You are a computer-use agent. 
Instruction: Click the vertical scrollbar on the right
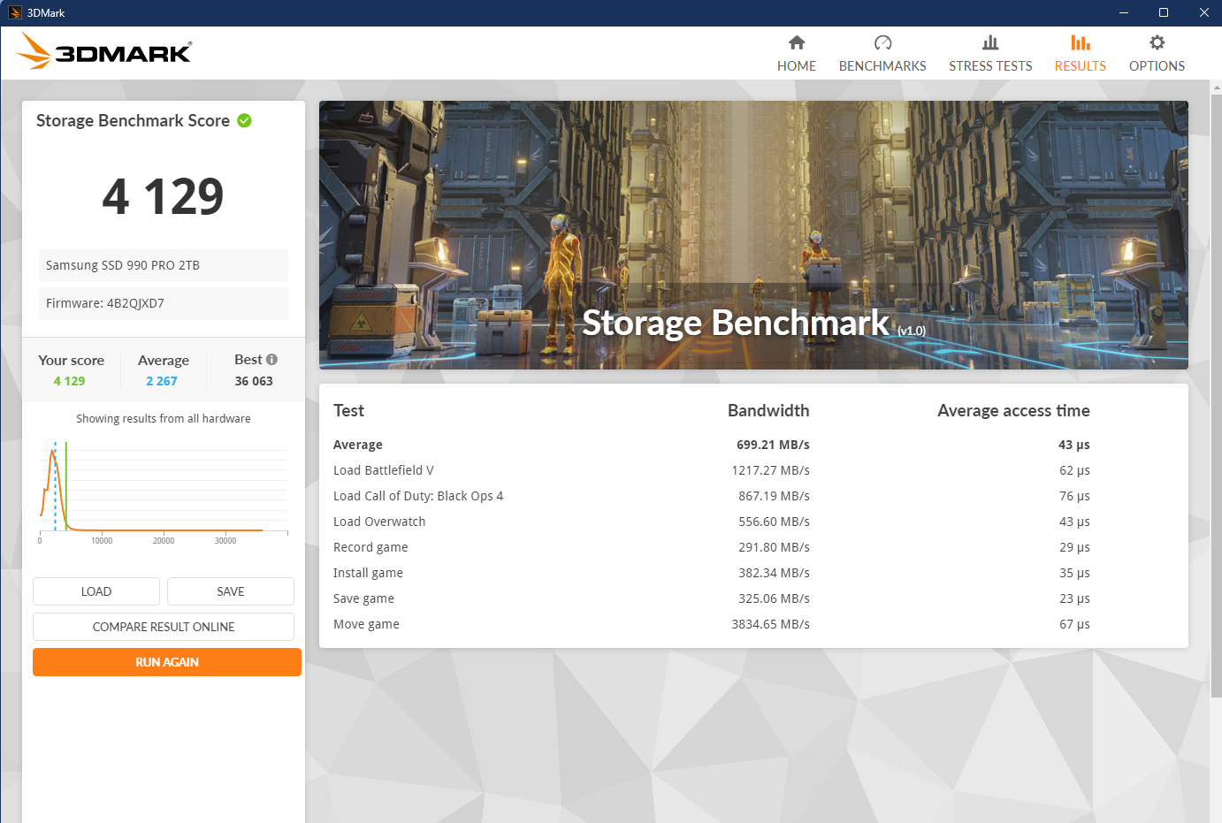(1216, 389)
